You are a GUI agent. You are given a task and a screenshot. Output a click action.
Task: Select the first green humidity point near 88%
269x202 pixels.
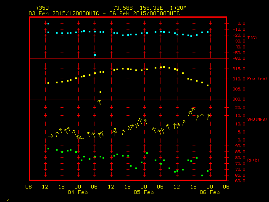[x=48, y=149]
